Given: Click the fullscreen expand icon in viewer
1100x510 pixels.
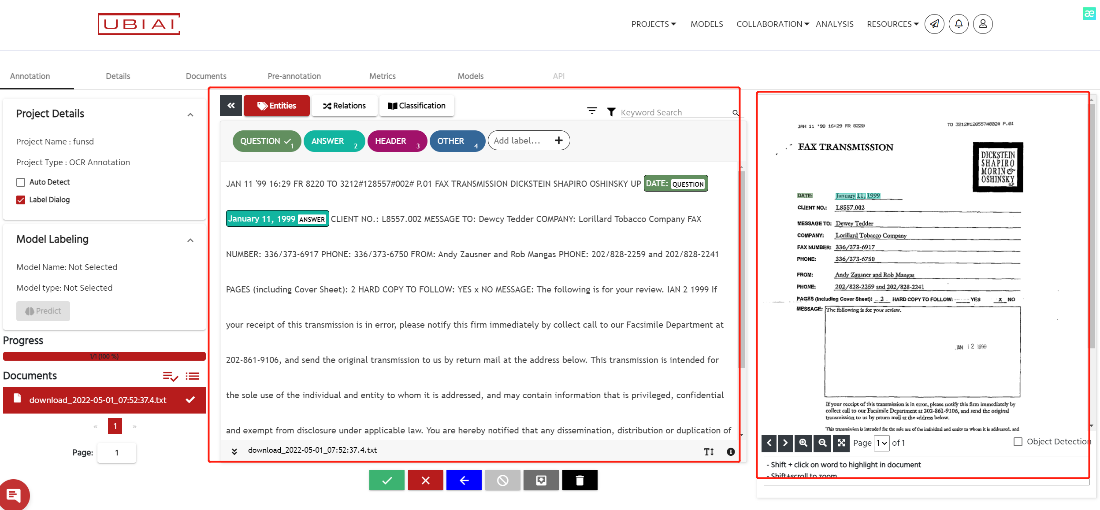Looking at the screenshot, I should (x=841, y=443).
